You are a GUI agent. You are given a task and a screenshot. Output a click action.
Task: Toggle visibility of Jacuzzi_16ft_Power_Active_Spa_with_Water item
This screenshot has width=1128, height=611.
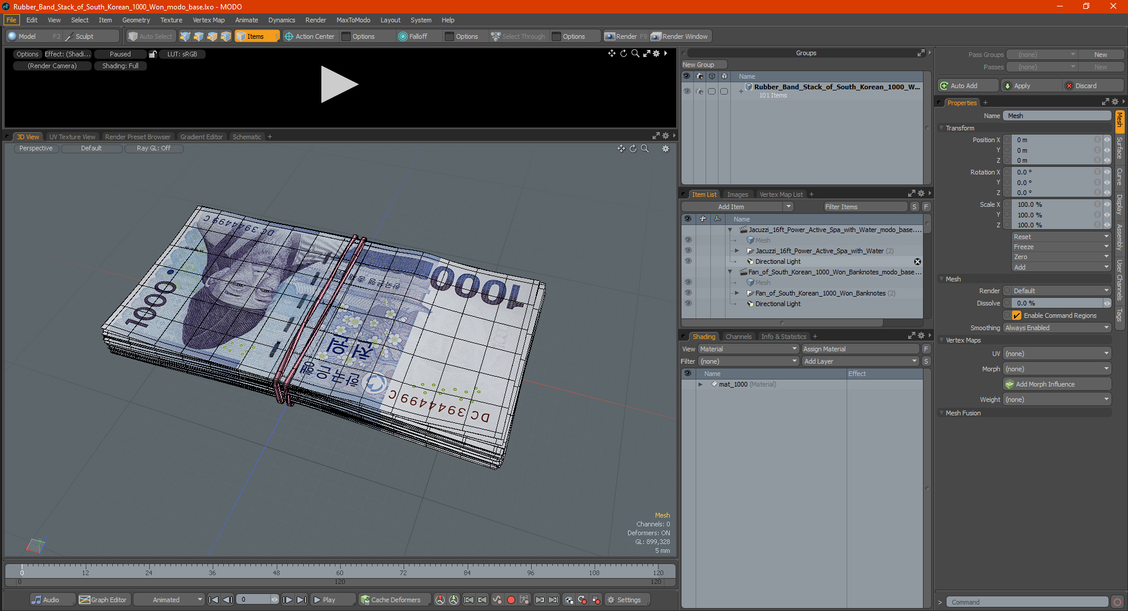coord(688,251)
